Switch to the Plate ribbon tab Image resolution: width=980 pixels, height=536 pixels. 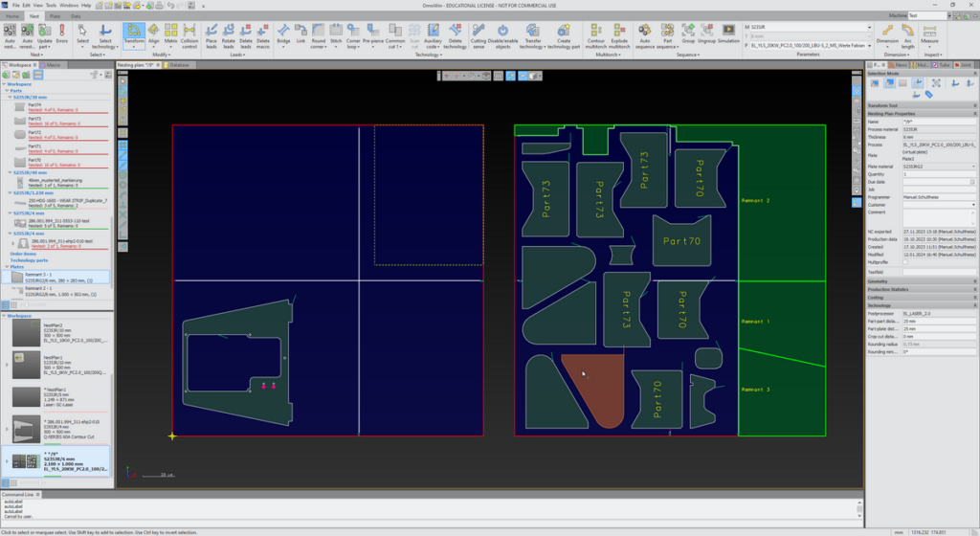[x=55, y=16]
